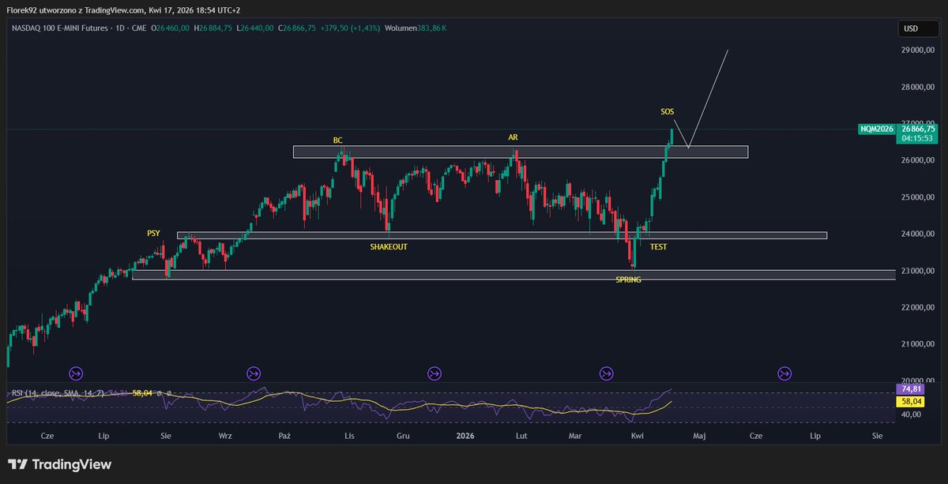Click the 40,00 RSI scale label
The height and width of the screenshot is (484, 948).
[911, 414]
